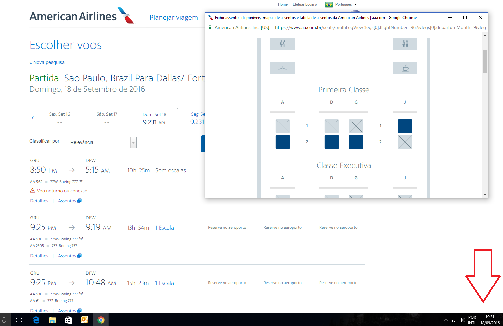The height and width of the screenshot is (326, 503).
Task: Click the closet hanger icon on seat map
Action: tap(282, 68)
